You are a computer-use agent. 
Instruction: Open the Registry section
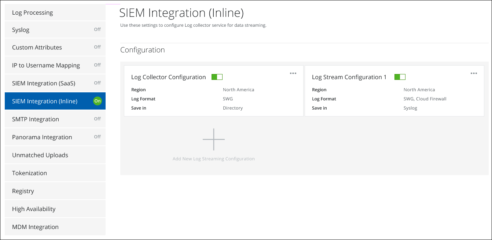tap(23, 191)
